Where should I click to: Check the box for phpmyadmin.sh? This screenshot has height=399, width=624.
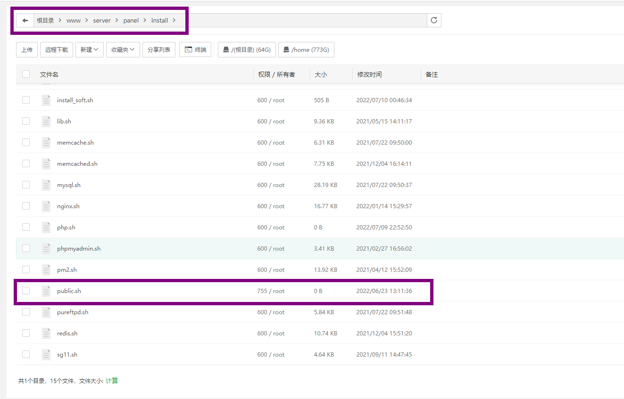tap(26, 248)
